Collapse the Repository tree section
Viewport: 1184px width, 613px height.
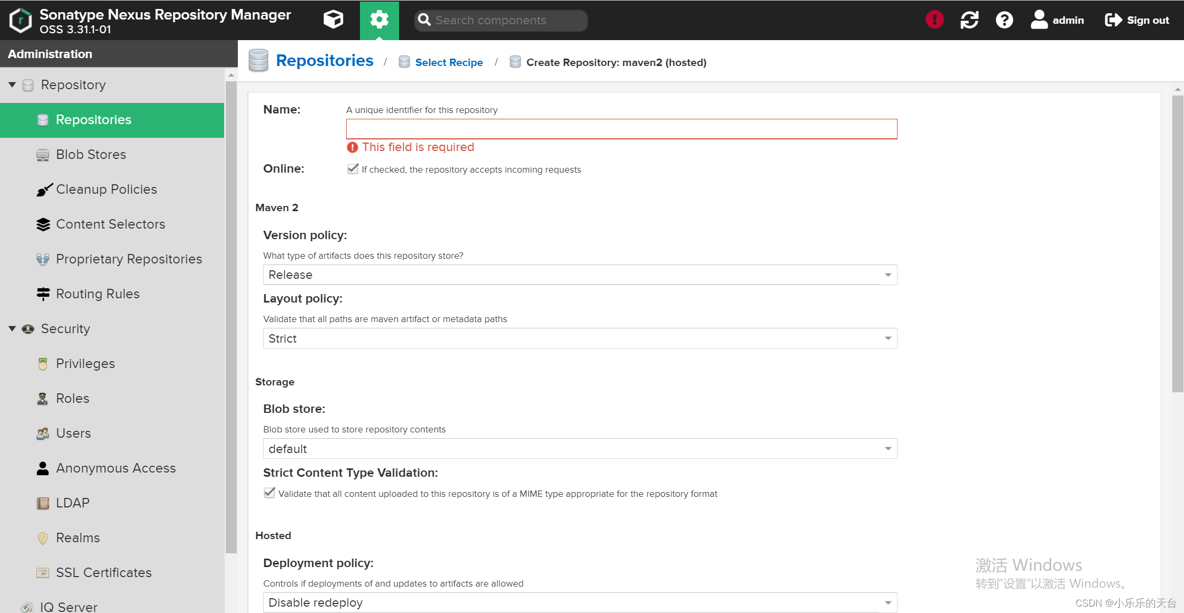tap(12, 84)
